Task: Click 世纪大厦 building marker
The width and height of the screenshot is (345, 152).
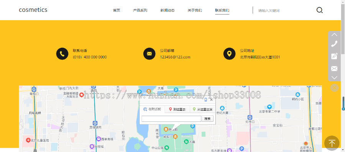Action: (x=222, y=108)
